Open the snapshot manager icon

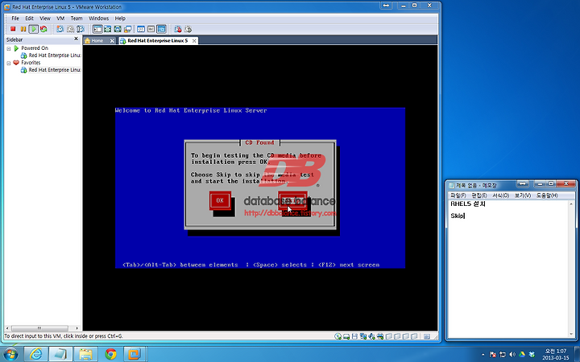81,29
